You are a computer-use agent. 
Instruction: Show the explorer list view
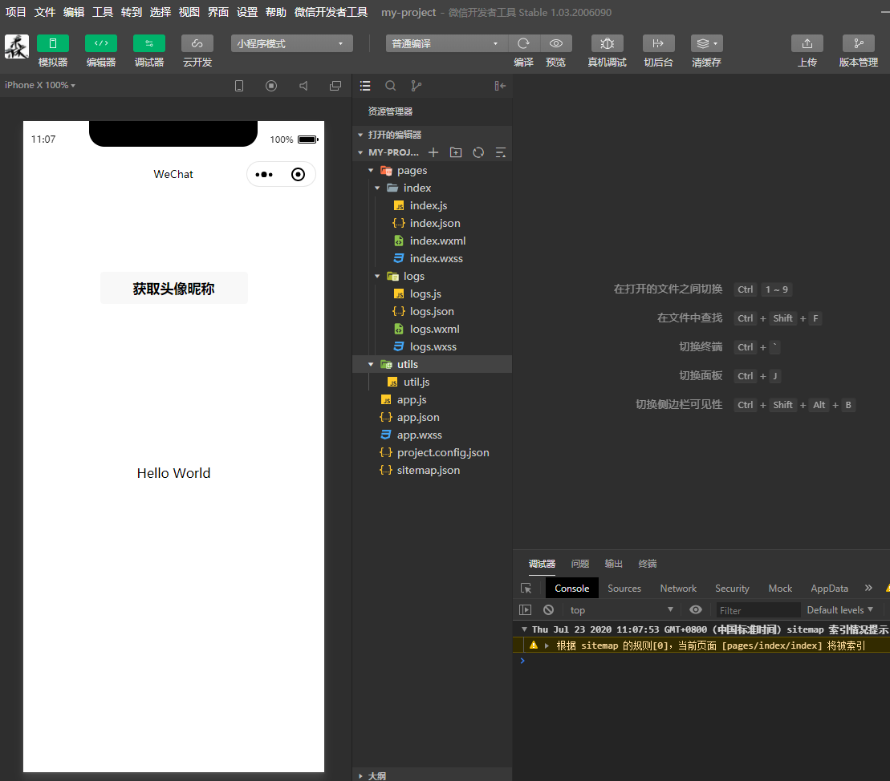(365, 86)
